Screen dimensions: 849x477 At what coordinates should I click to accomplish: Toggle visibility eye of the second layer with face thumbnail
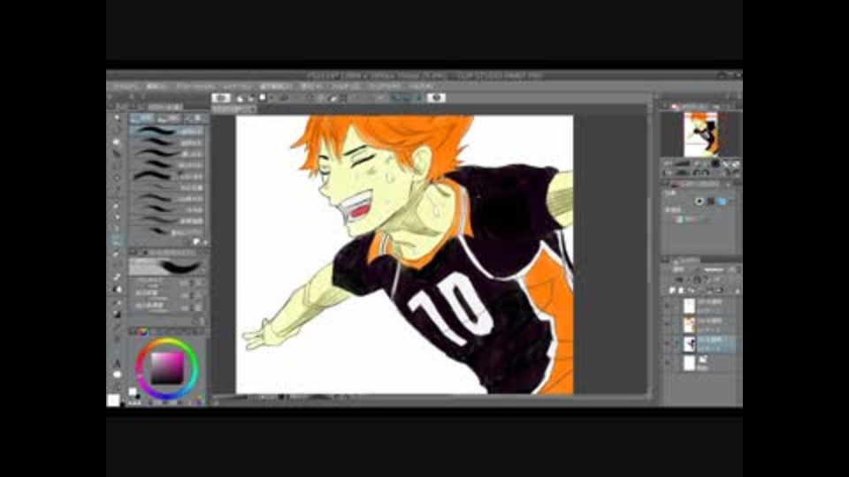point(668,324)
